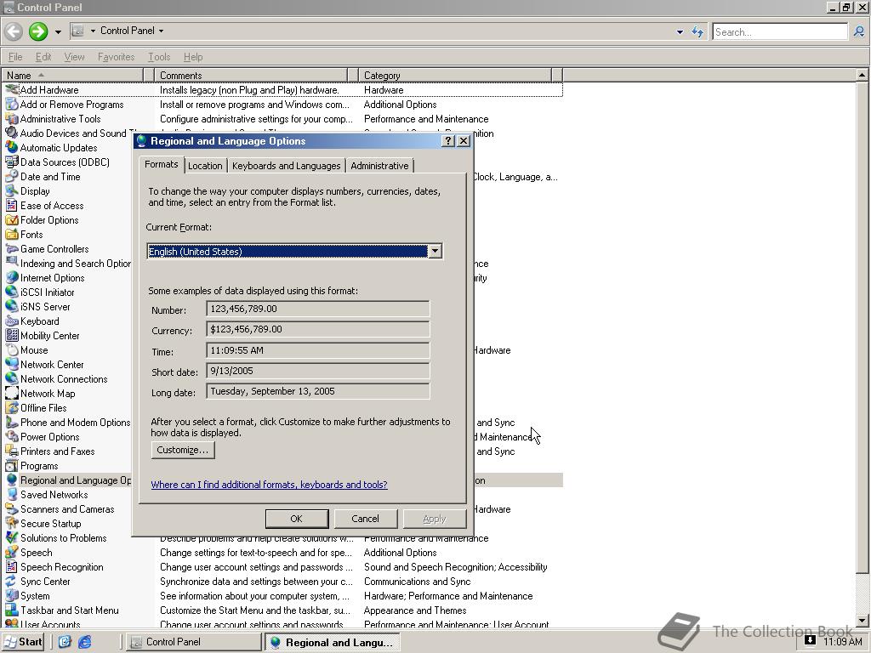Select the Power Options icon

[x=12, y=436]
